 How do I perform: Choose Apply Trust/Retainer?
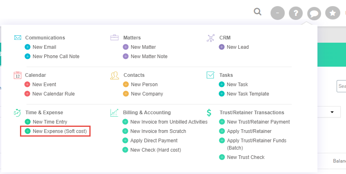coord(249,131)
